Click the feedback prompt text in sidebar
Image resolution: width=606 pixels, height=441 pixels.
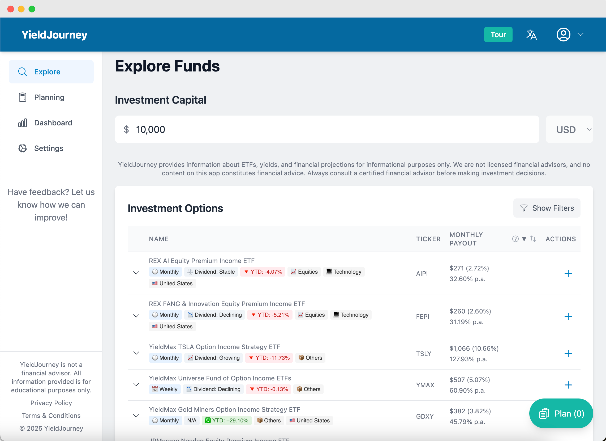coord(51,205)
